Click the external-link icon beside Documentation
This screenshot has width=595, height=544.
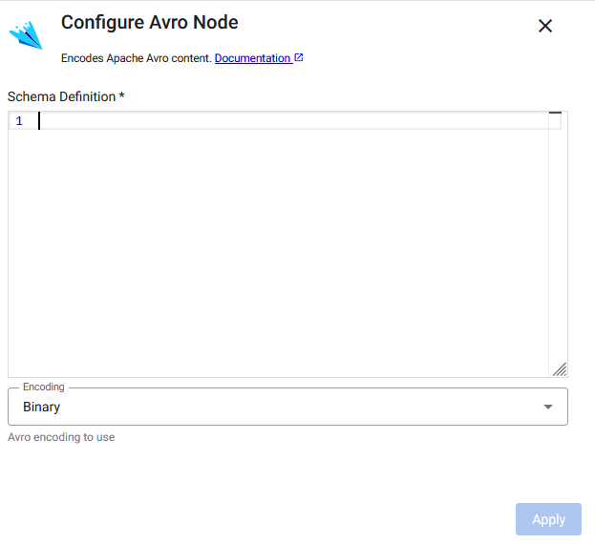click(x=299, y=58)
